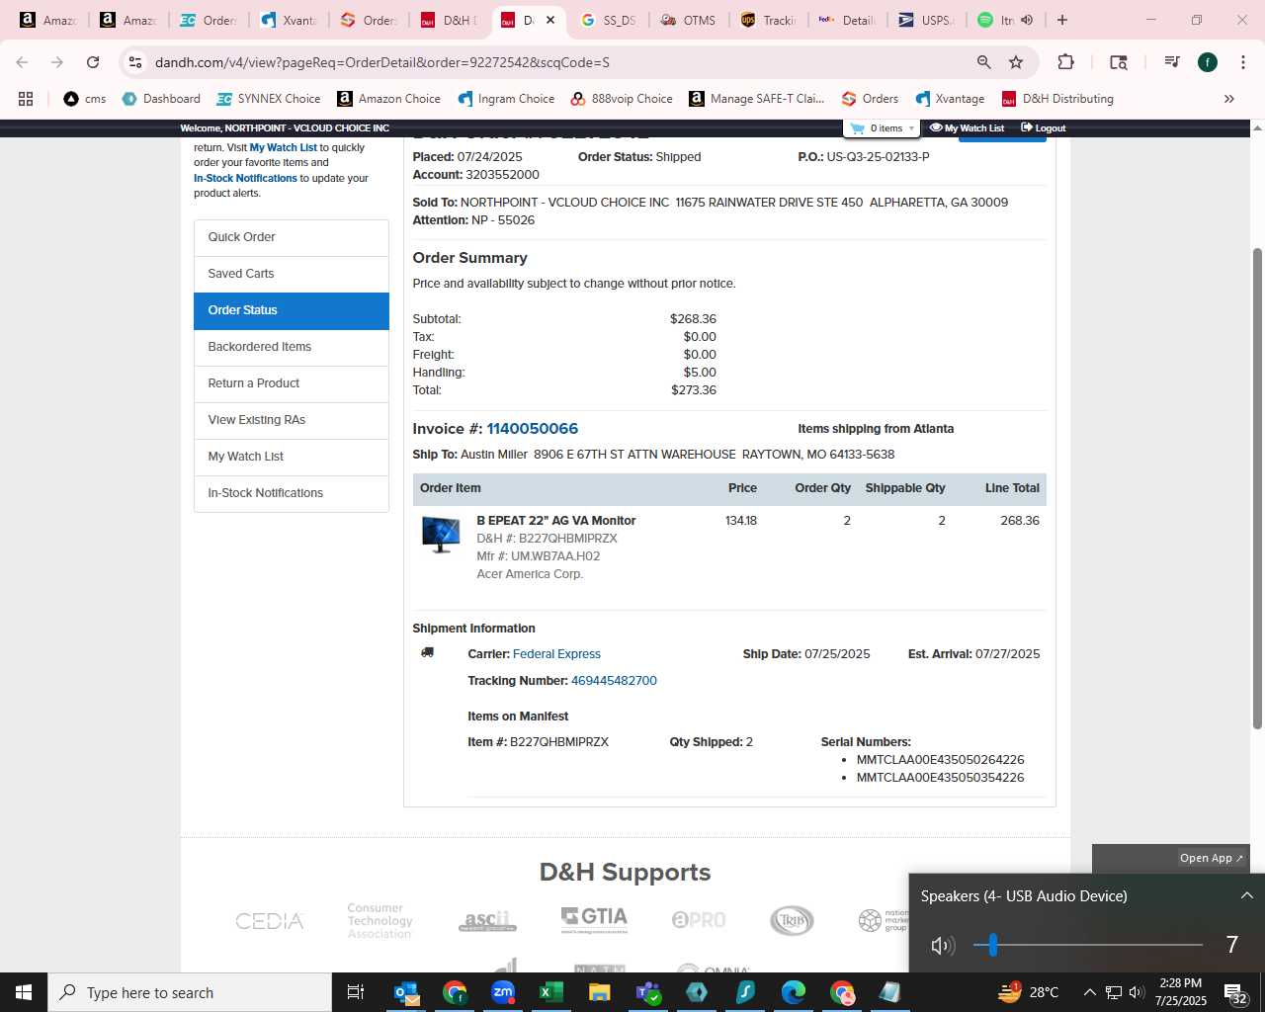Screen dimensions: 1265x1012
Task: Open the cms bookmark
Action: click(x=85, y=99)
